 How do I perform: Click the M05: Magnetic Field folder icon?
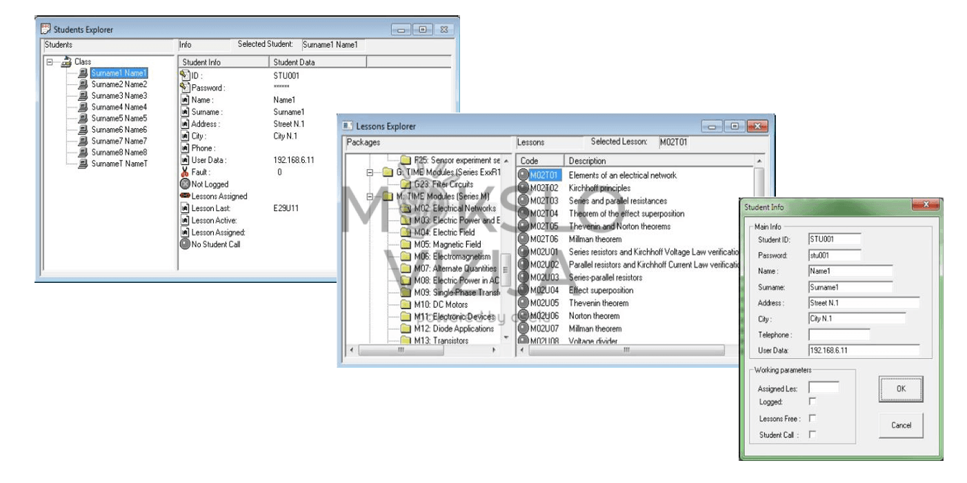[x=406, y=244]
